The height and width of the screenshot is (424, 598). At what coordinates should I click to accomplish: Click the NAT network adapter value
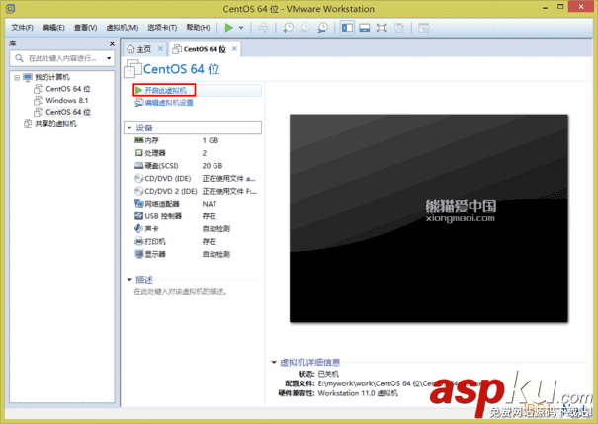210,204
